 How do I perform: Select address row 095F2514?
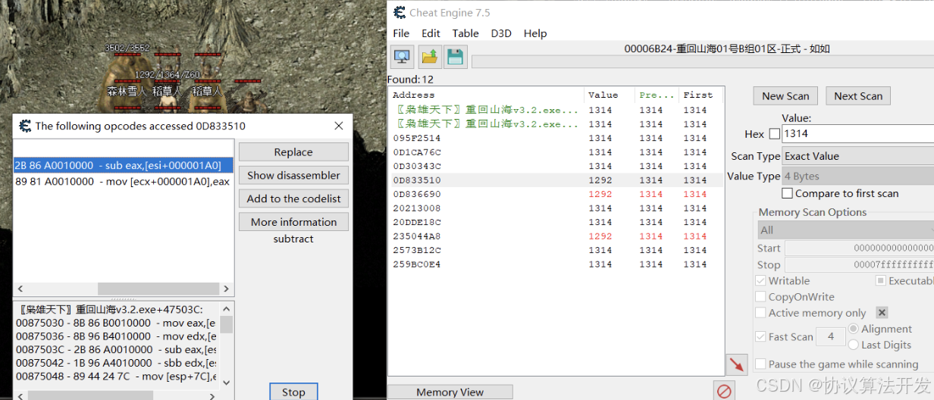click(556, 138)
